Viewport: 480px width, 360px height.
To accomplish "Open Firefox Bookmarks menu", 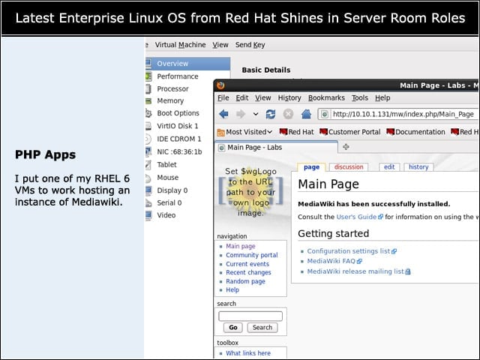I will pos(326,98).
